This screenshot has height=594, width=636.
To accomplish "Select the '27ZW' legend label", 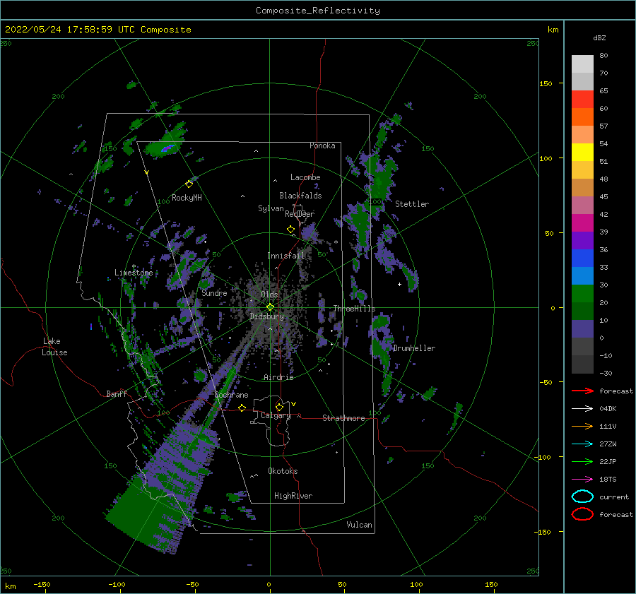I will (x=608, y=444).
